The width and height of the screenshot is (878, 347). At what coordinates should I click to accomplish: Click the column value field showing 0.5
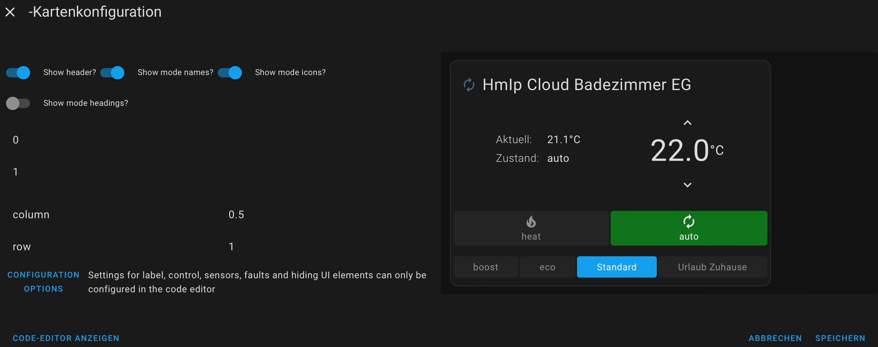pyautogui.click(x=236, y=215)
